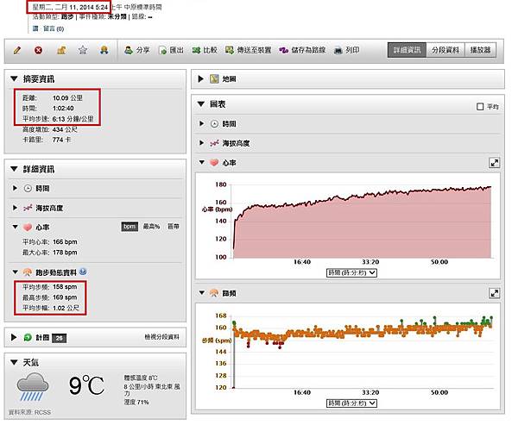This screenshot has height=425, width=518.
Task: Click the lap count badge 26
Action: [x=59, y=338]
